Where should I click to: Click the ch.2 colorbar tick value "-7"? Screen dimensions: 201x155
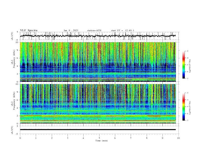pyautogui.click(x=187, y=120)
